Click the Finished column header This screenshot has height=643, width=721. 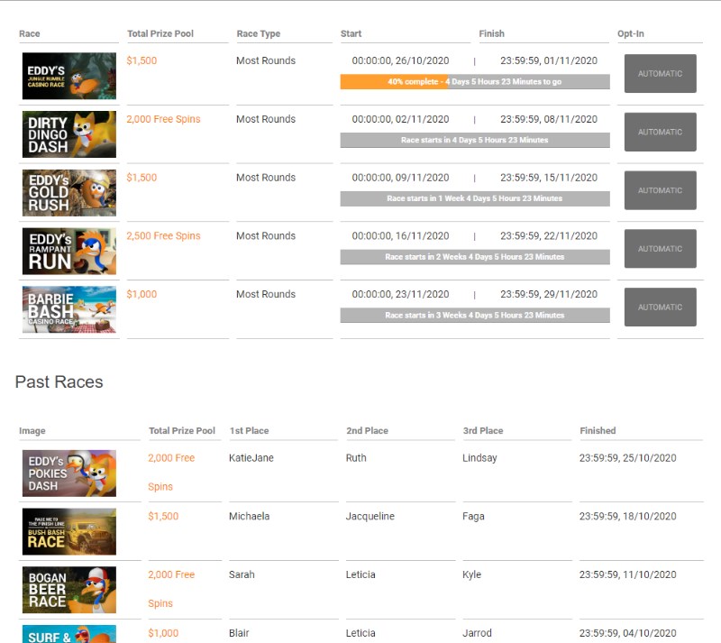(x=598, y=431)
